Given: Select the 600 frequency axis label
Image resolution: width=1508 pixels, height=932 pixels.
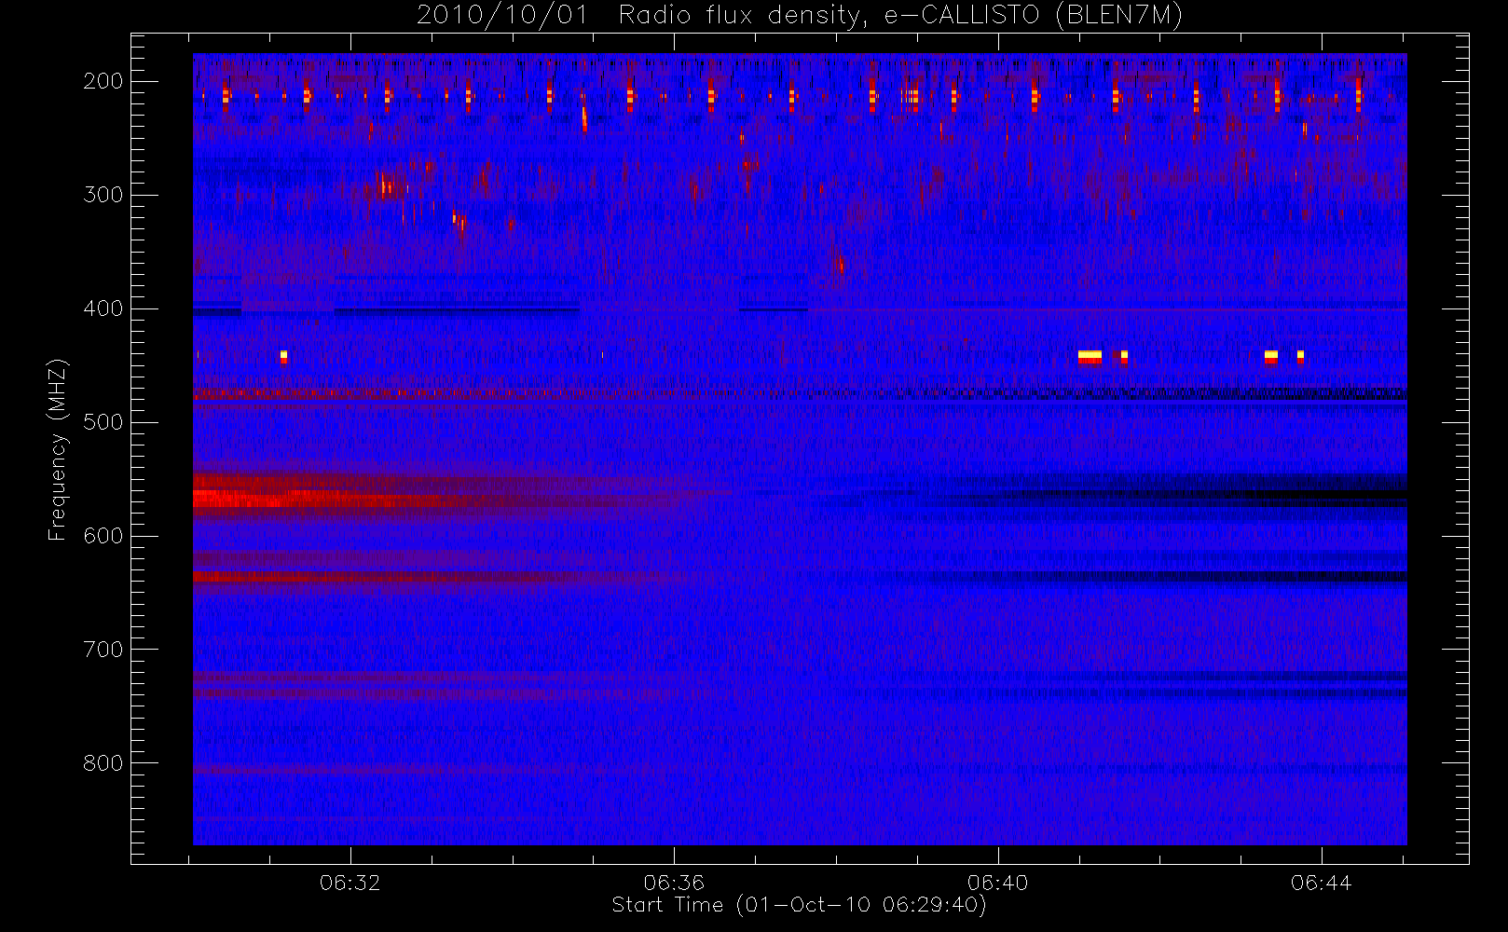Looking at the screenshot, I should pos(103,536).
